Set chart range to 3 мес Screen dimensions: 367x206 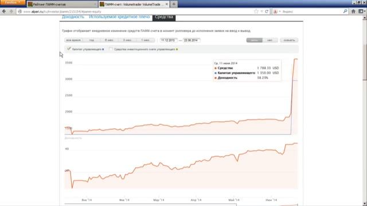pyautogui.click(x=127, y=40)
